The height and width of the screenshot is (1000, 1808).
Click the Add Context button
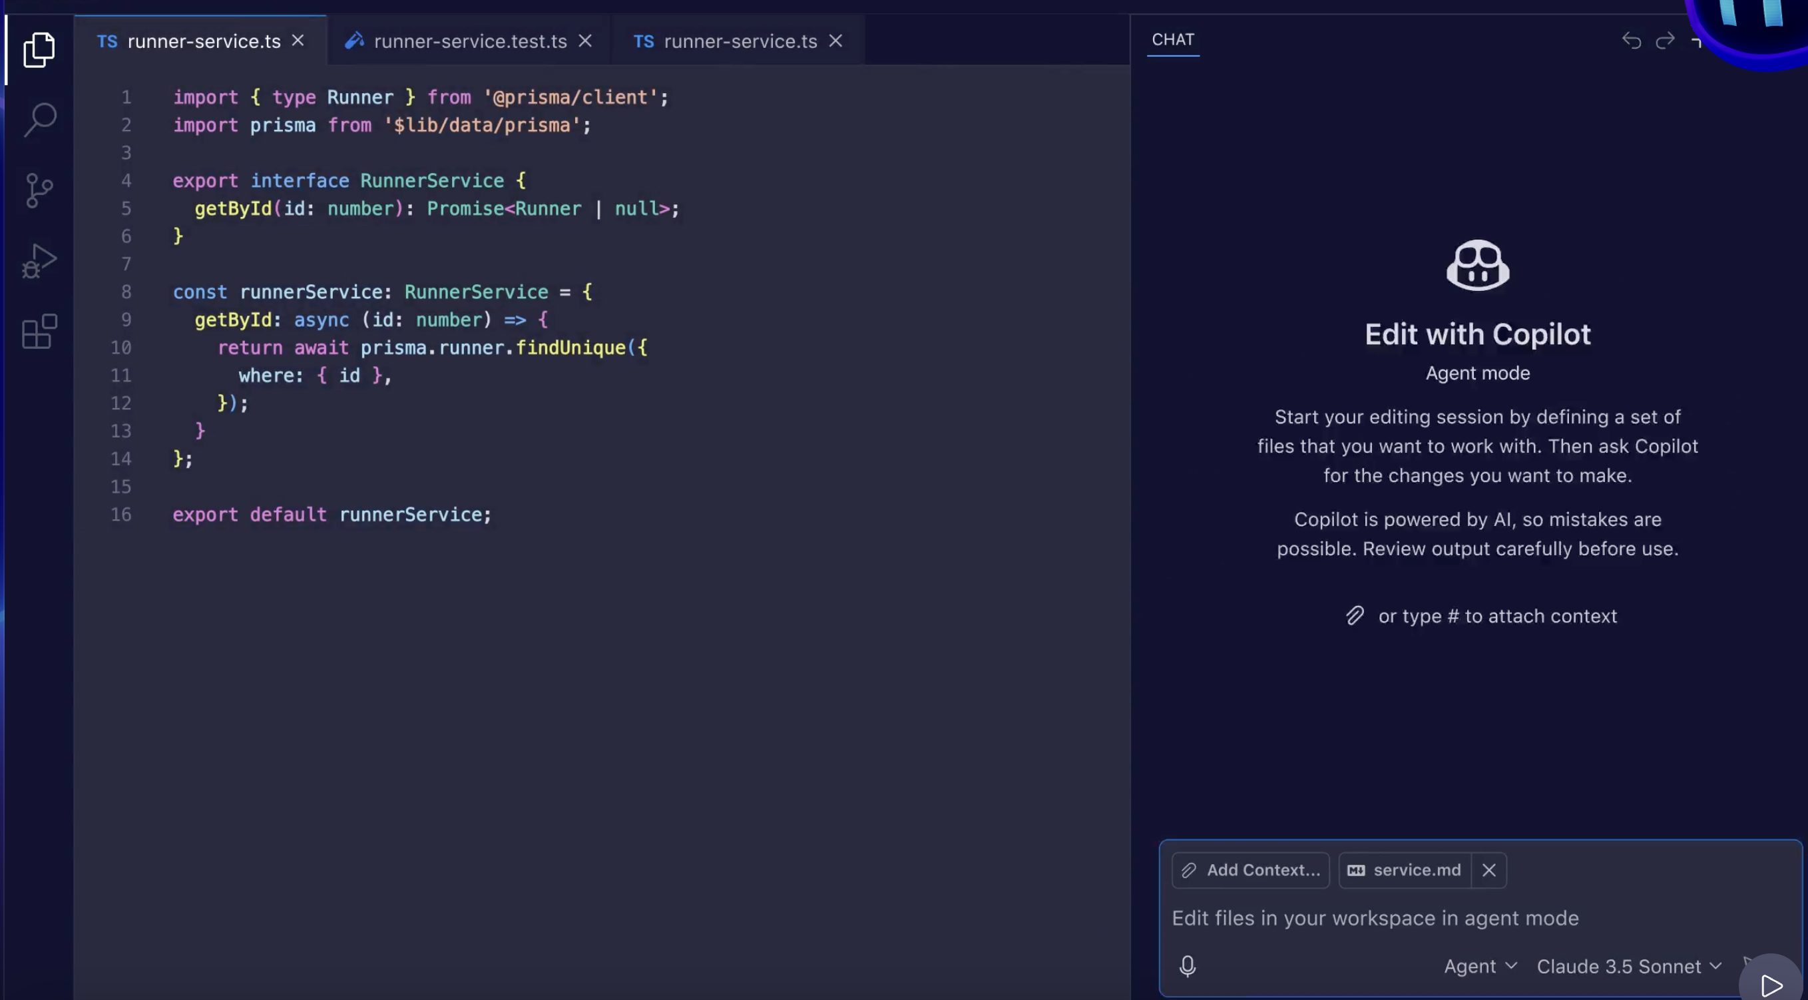(x=1250, y=870)
